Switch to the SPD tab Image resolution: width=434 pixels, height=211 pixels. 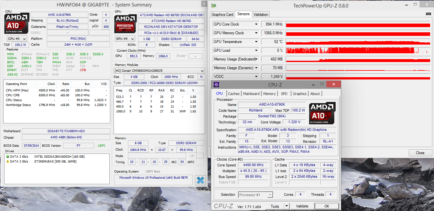click(x=284, y=94)
